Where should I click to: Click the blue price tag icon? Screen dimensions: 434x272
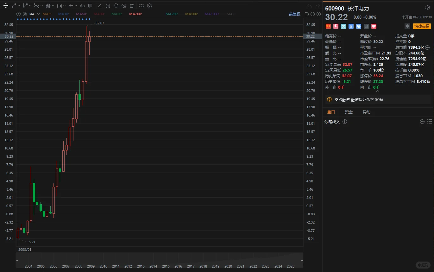tap(358, 26)
